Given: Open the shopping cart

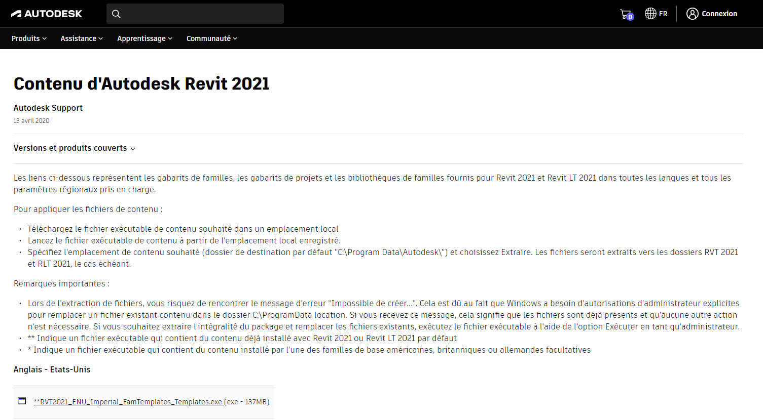Looking at the screenshot, I should click(625, 14).
